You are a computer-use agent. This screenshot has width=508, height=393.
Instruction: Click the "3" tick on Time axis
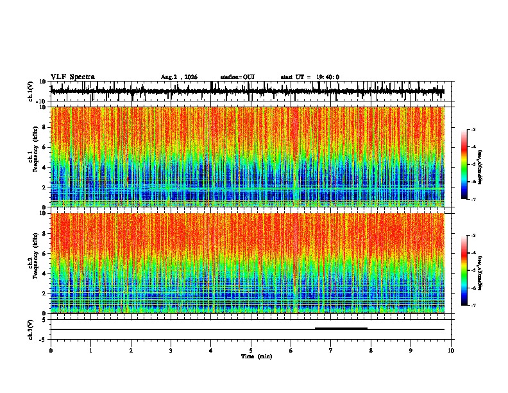pos(171,351)
